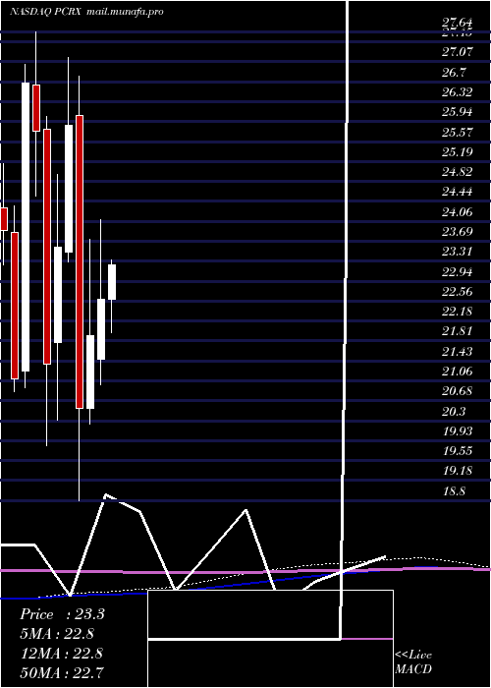This screenshot has width=491, height=688.
Task: Select the 19.93 price axis label
Action: click(x=458, y=431)
